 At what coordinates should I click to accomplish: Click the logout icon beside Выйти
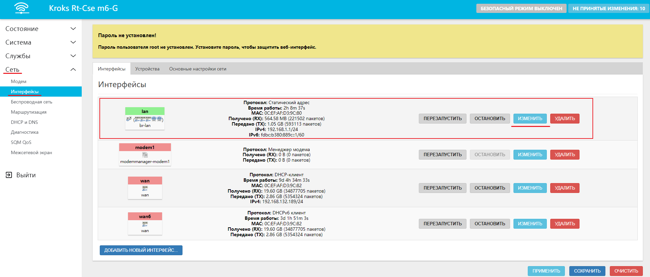pos(9,175)
